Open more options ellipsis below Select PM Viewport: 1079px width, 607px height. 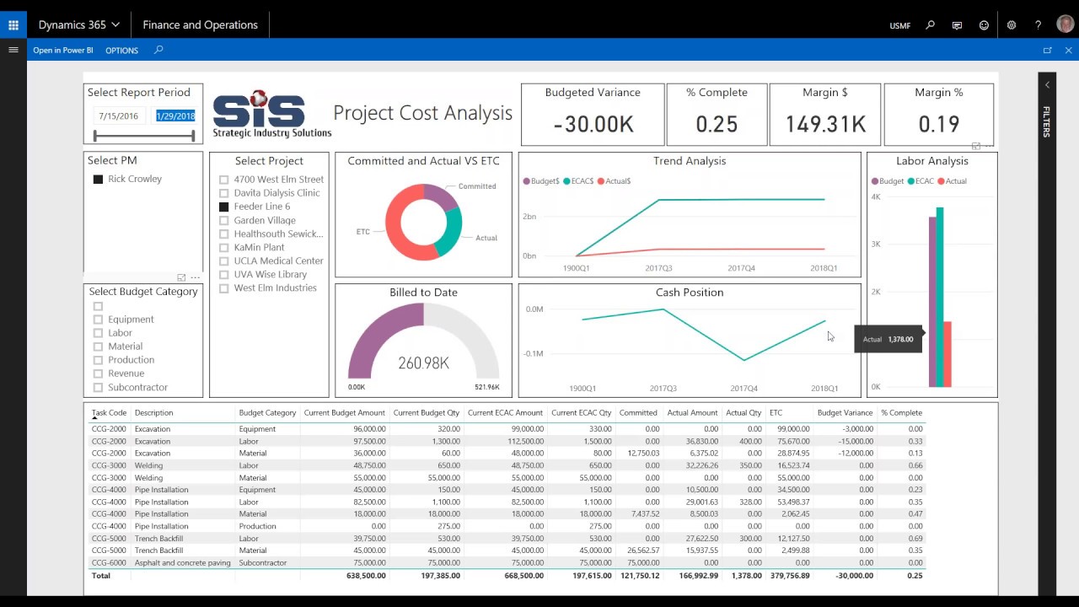[x=196, y=277]
